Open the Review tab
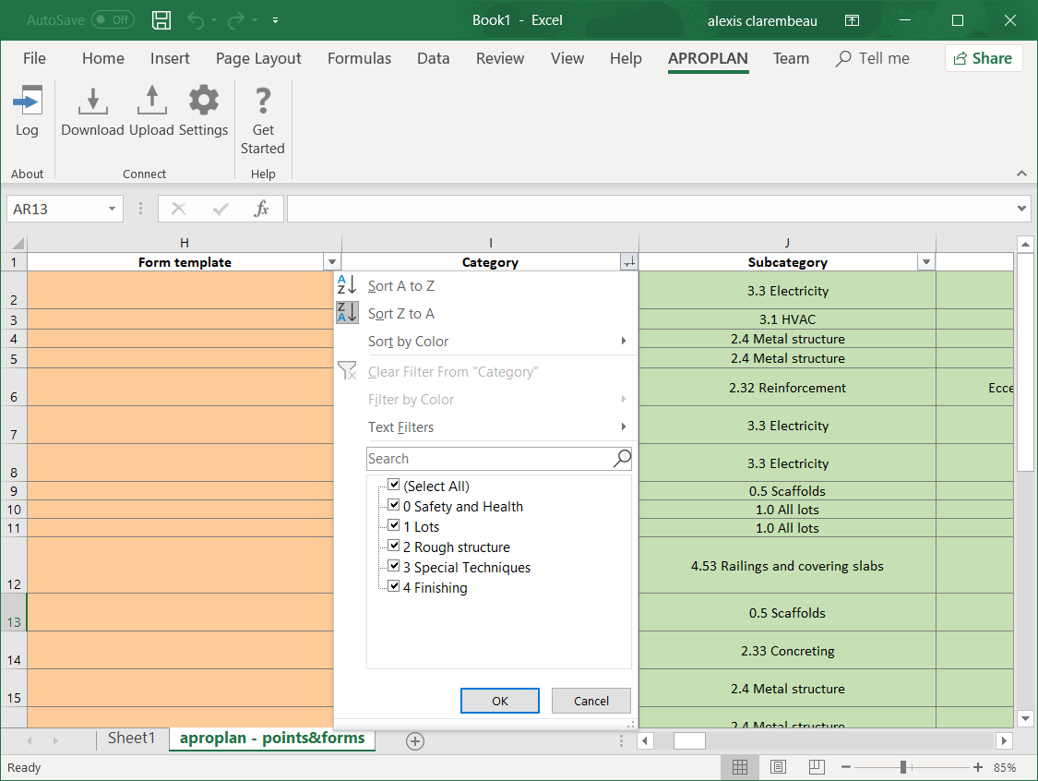The image size is (1038, 781). [500, 58]
